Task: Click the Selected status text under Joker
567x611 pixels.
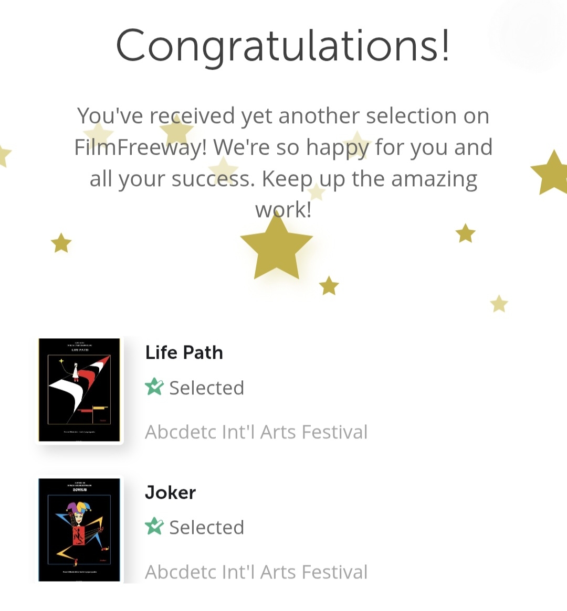Action: tap(206, 528)
